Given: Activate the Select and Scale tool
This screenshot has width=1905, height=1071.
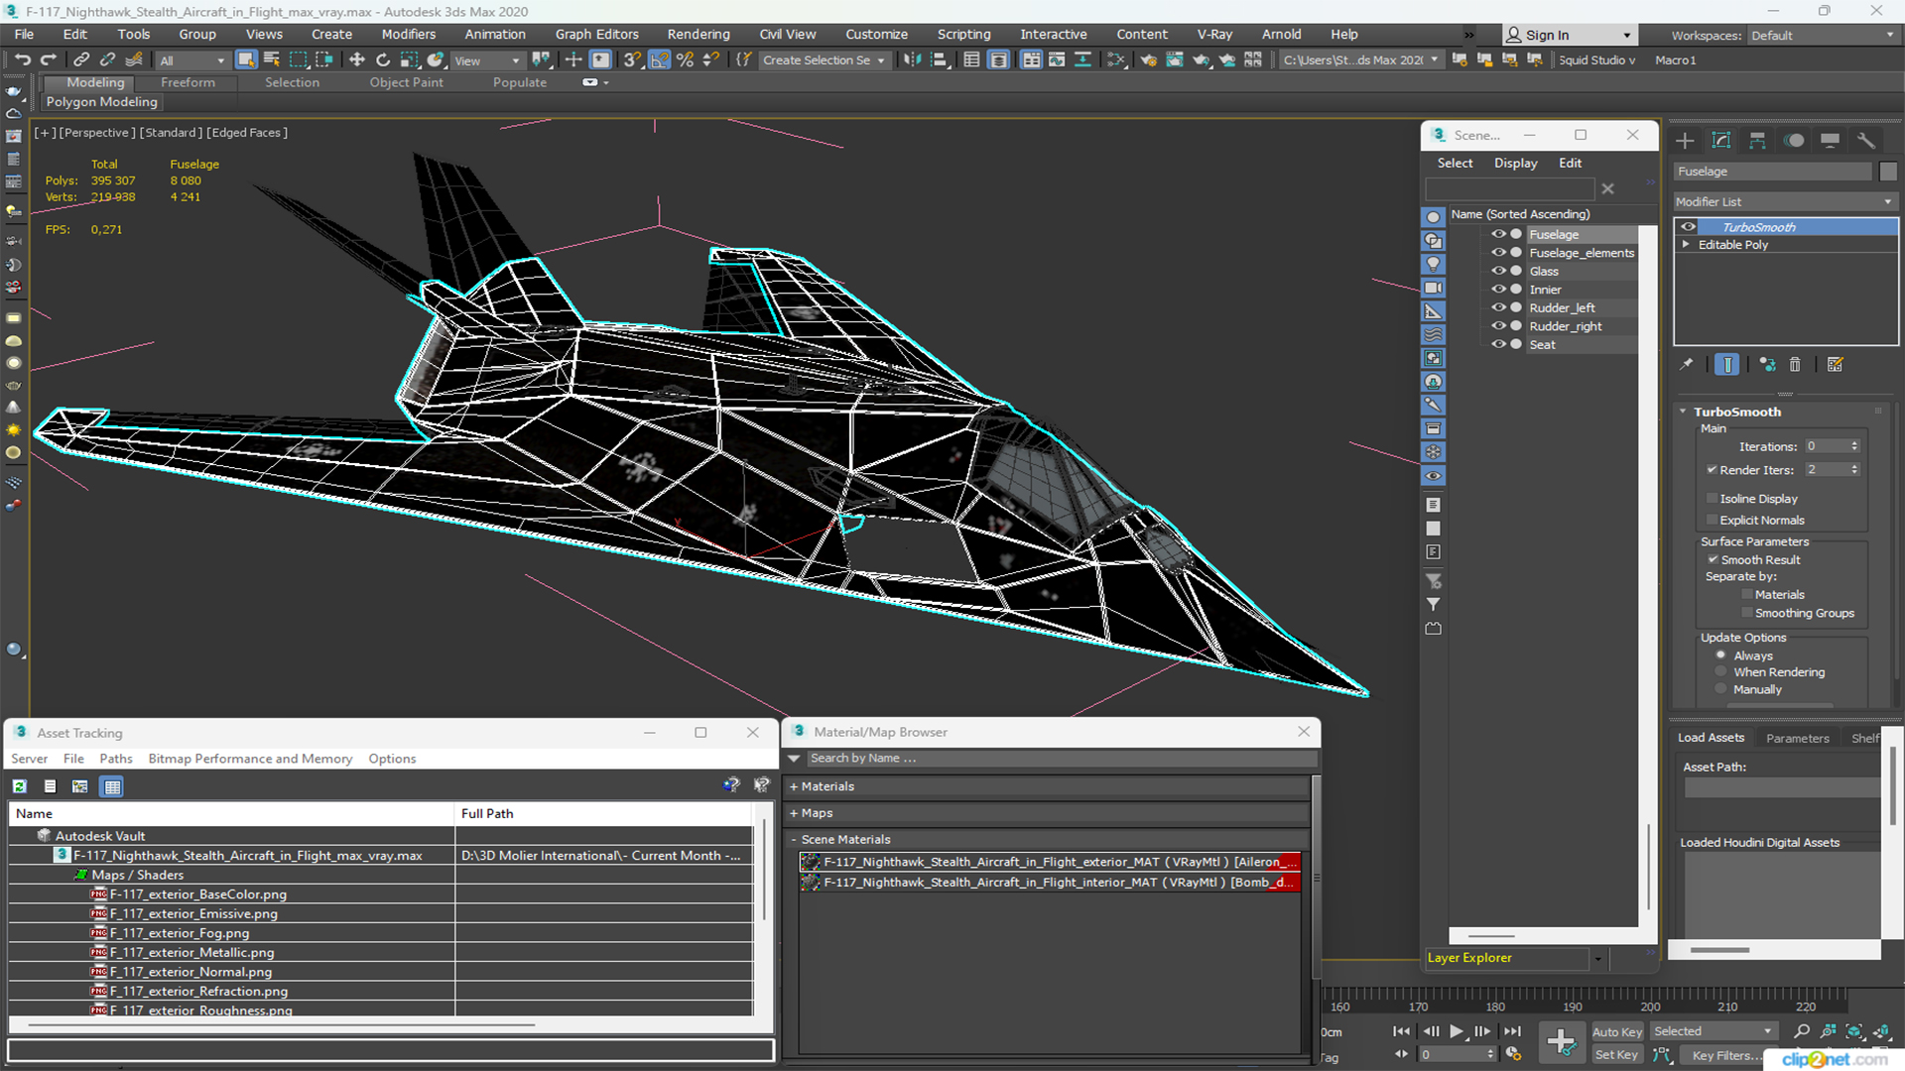Looking at the screenshot, I should (409, 59).
